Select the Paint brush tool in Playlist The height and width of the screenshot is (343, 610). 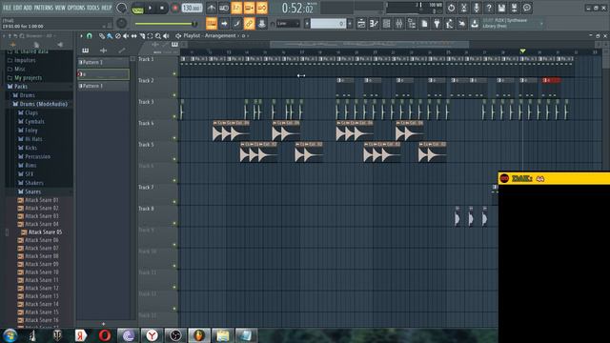pyautogui.click(x=110, y=36)
